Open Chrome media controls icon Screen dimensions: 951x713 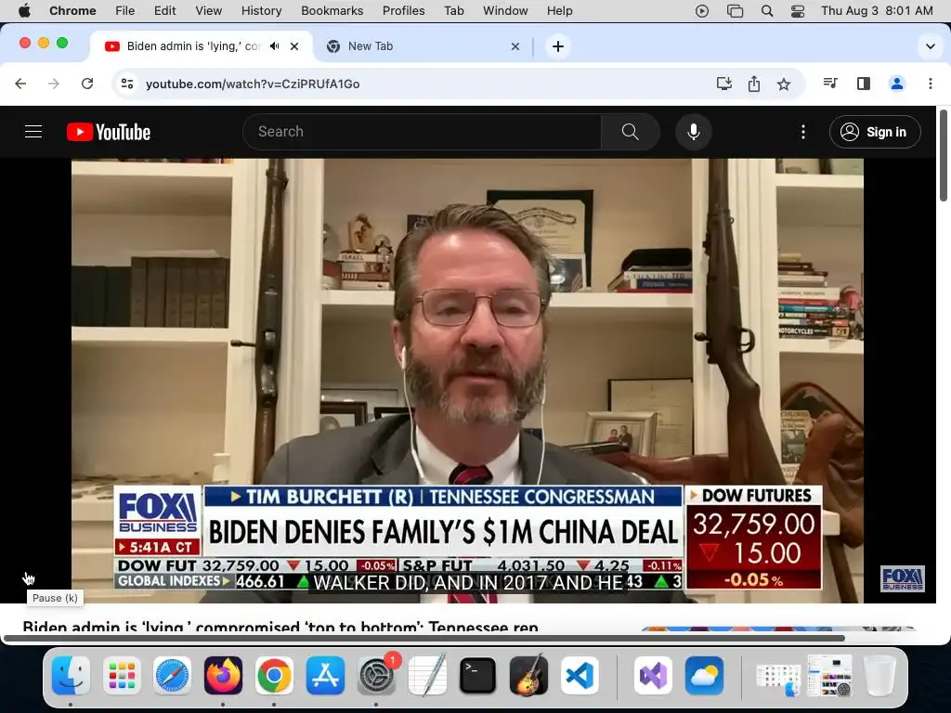pyautogui.click(x=830, y=84)
